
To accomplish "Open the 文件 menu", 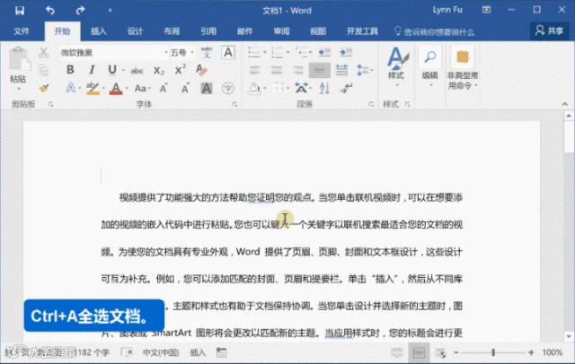I will (22, 31).
